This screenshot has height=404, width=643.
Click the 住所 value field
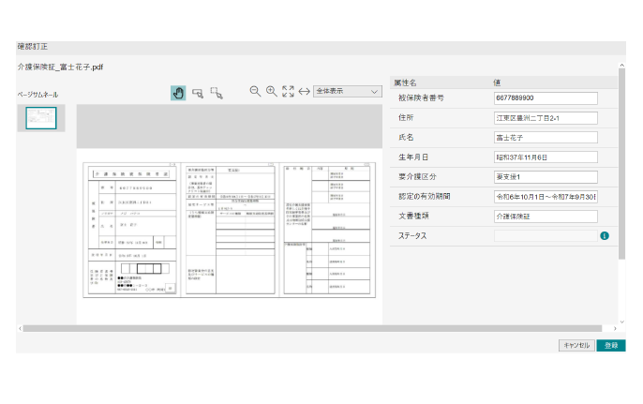pyautogui.click(x=546, y=118)
